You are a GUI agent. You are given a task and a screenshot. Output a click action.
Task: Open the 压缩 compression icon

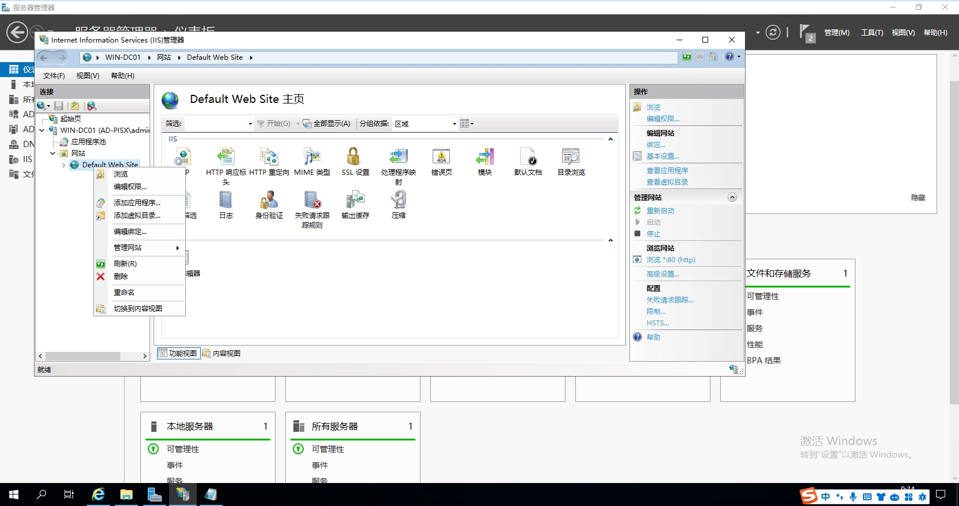(x=398, y=201)
